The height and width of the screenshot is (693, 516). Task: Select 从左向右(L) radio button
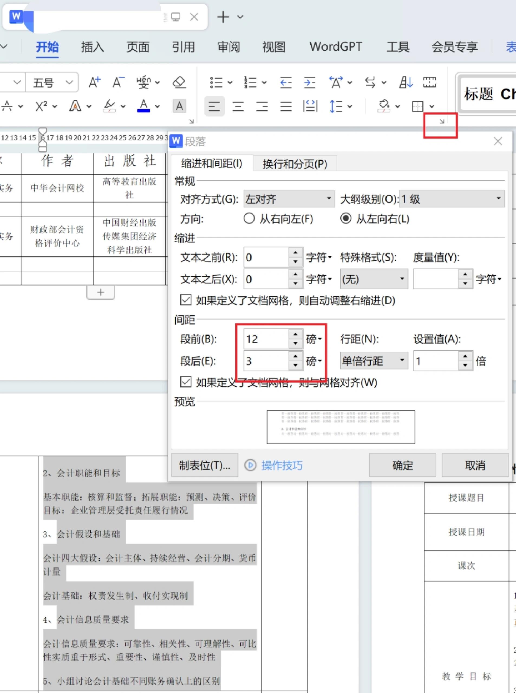[x=346, y=219]
